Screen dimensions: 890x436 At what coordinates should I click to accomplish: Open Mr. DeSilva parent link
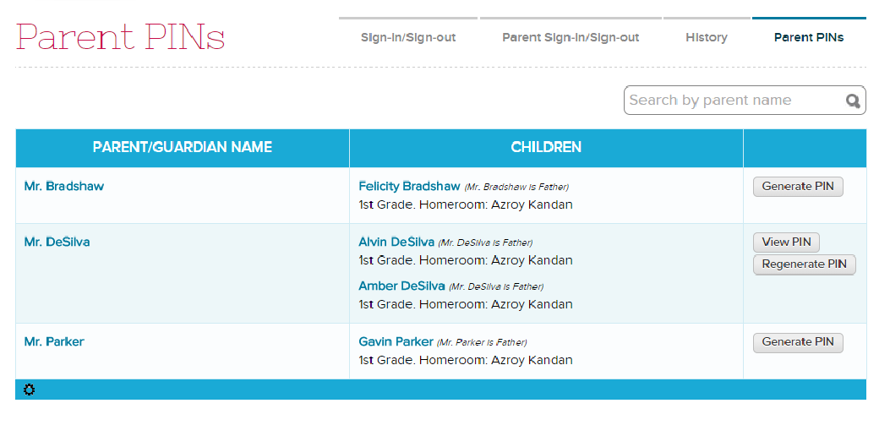pos(57,242)
